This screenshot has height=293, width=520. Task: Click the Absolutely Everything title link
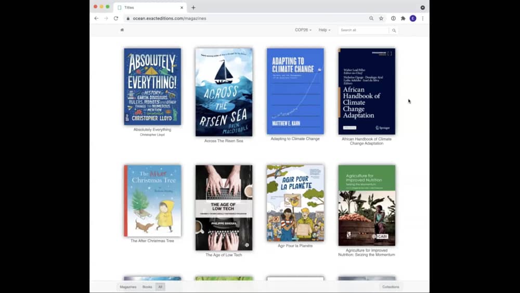coord(152,130)
